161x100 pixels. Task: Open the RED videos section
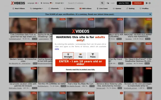point(85,9)
